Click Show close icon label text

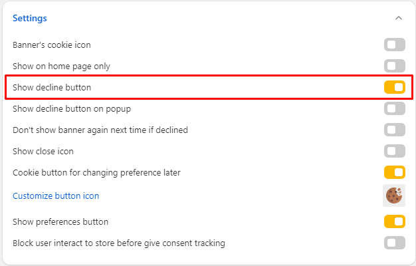click(43, 151)
